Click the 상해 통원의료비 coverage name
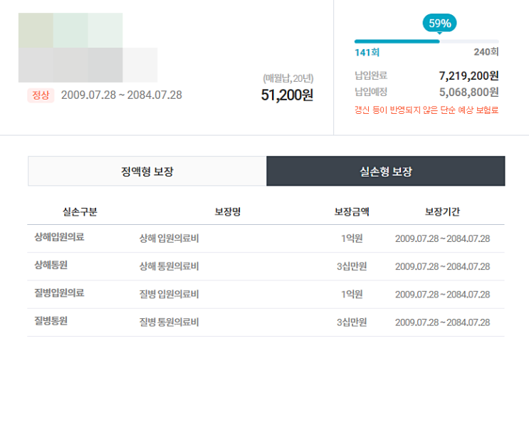Image resolution: width=529 pixels, height=432 pixels. (169, 266)
